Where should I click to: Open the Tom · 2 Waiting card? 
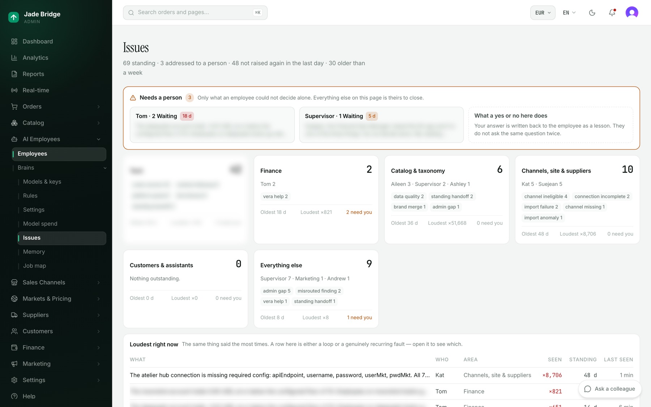(212, 125)
